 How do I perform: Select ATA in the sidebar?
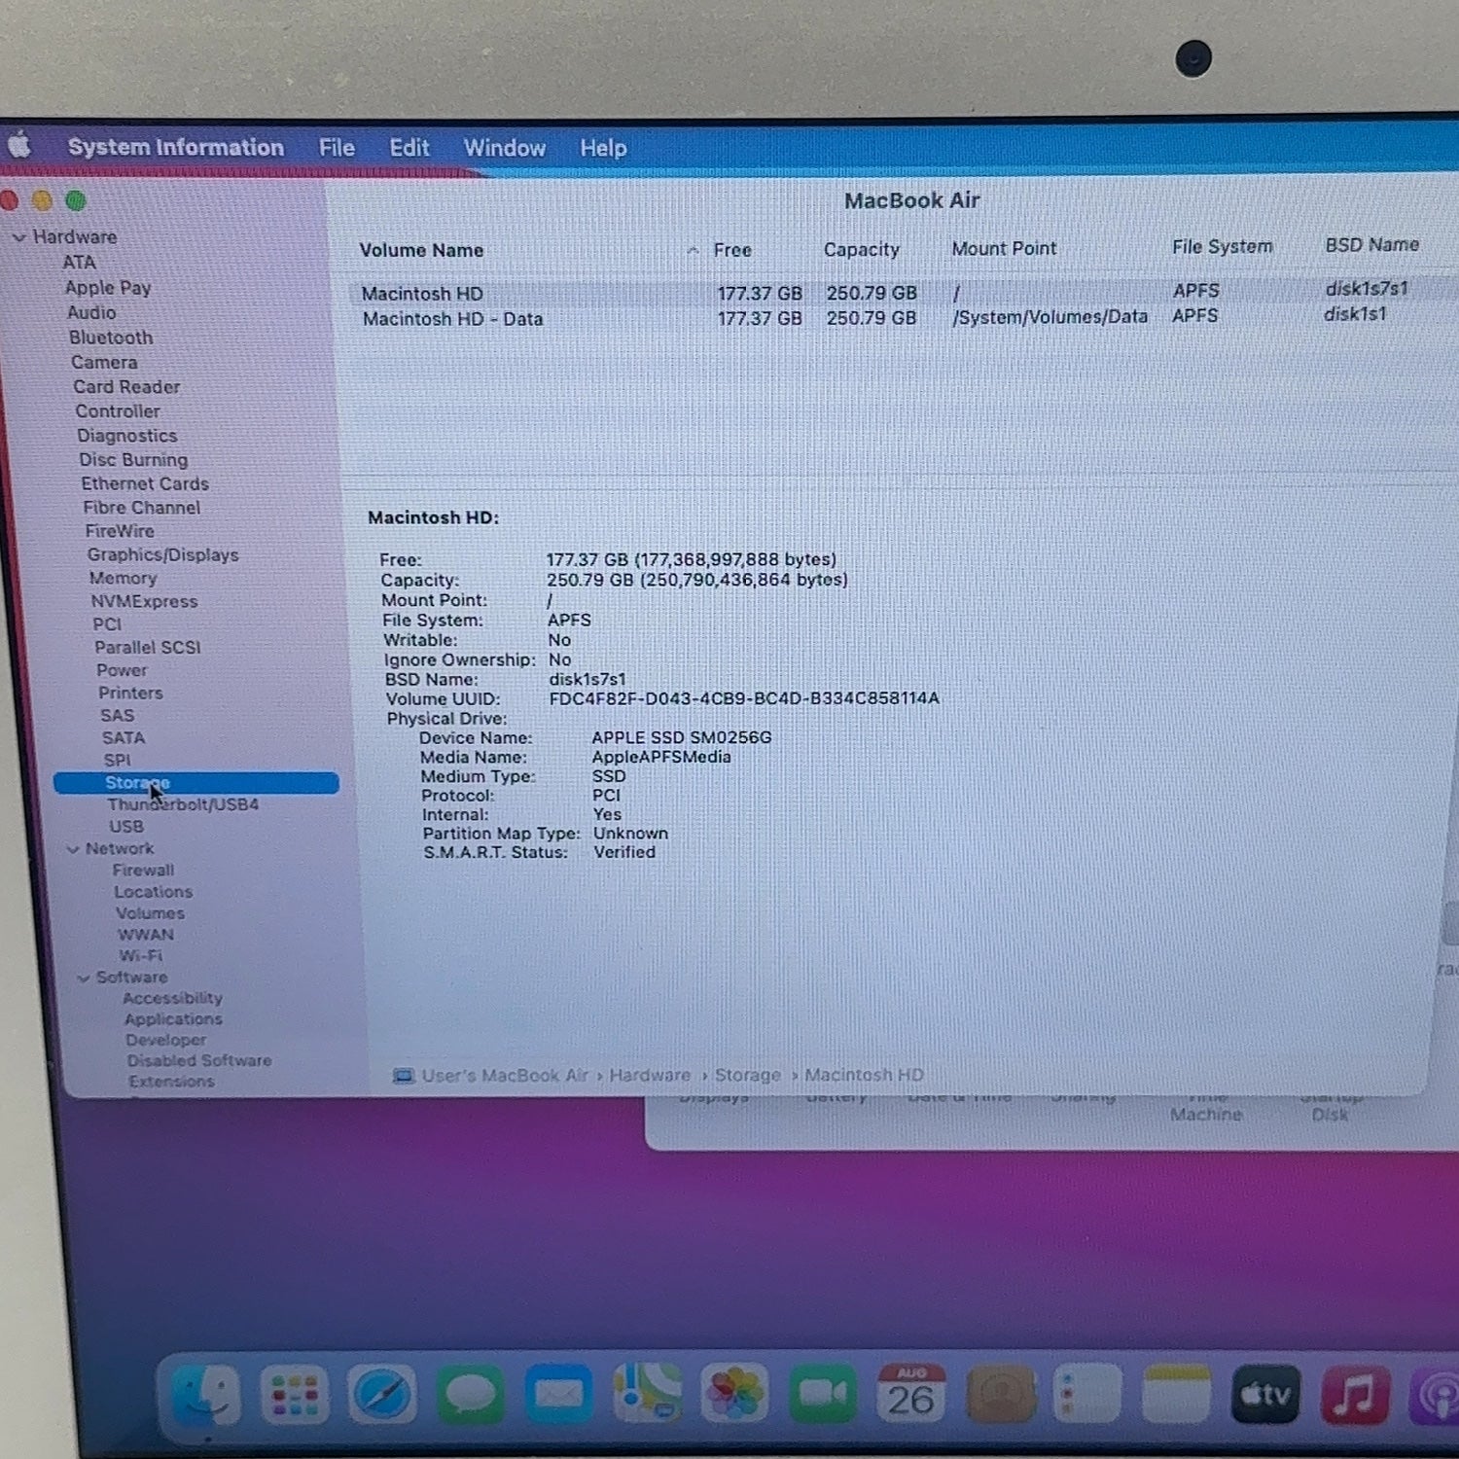coord(79,263)
